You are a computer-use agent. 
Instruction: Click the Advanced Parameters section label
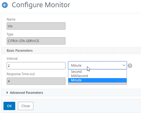point(26,93)
